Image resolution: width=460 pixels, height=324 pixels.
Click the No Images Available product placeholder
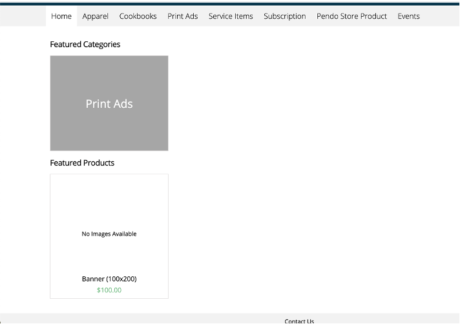[x=109, y=234]
